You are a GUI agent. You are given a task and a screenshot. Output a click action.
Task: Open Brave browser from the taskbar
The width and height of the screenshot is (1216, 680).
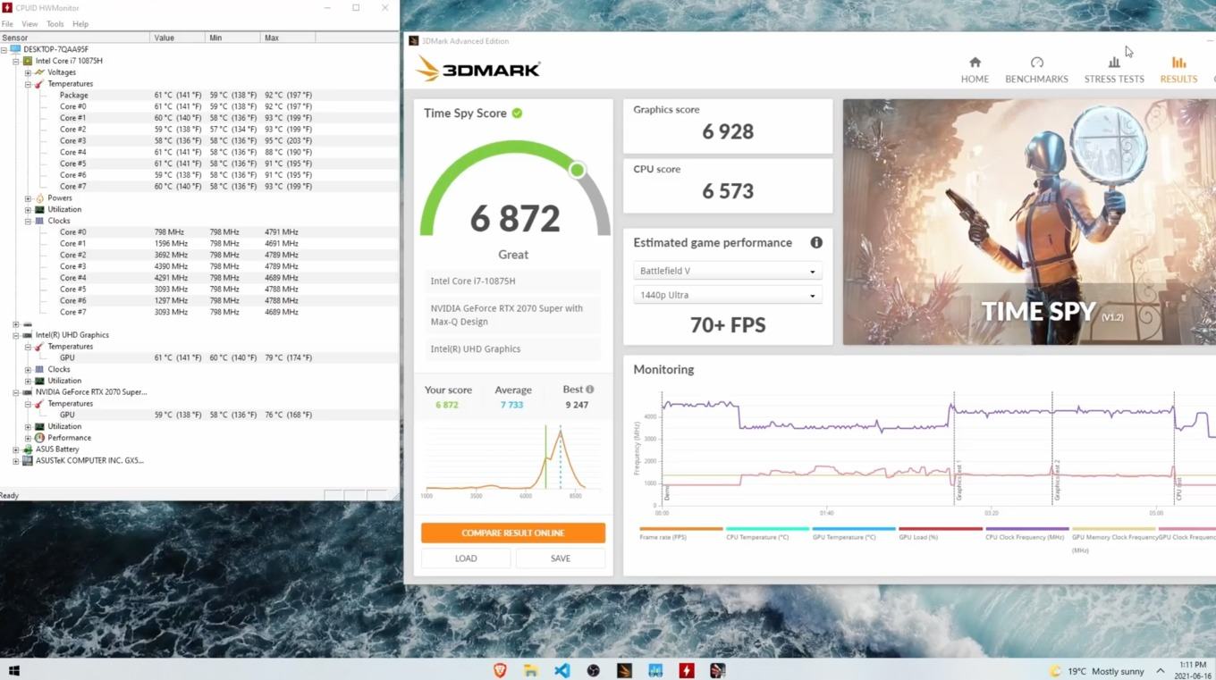coord(500,670)
